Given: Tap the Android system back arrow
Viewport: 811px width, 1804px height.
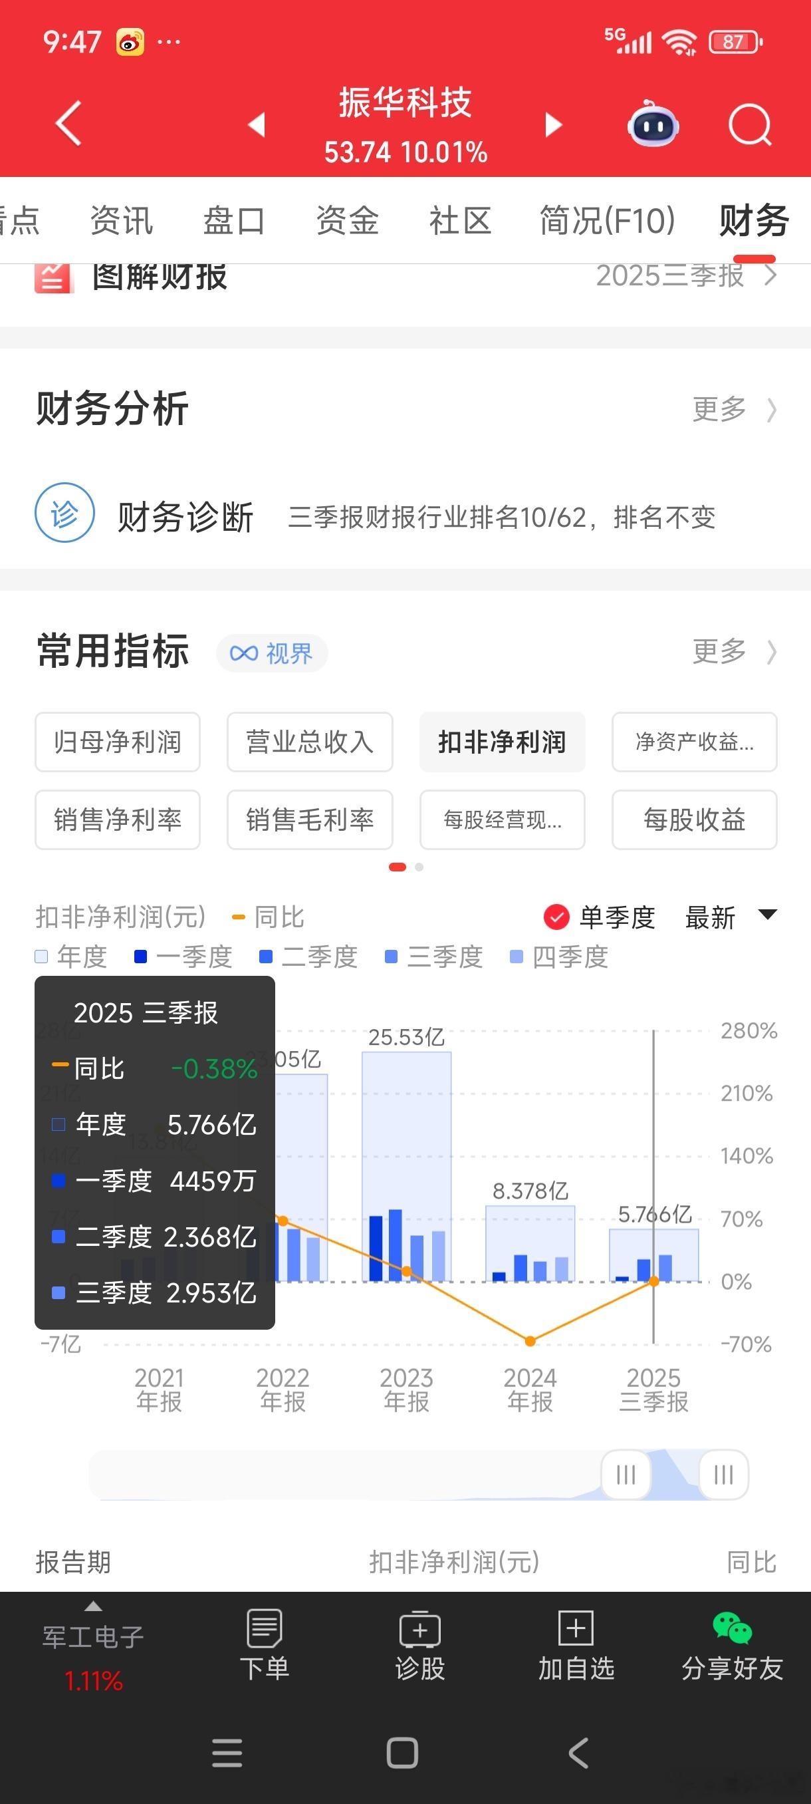Looking at the screenshot, I should [579, 1753].
